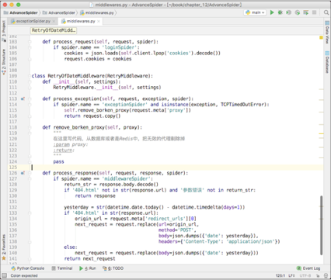
Task: Collapse the remove_borken_proxy fold on line 118
Action: 30,127
